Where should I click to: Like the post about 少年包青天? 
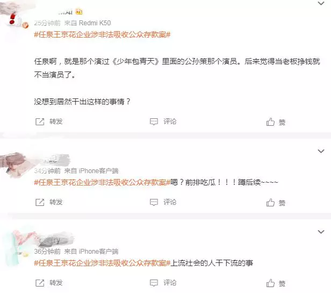point(276,122)
